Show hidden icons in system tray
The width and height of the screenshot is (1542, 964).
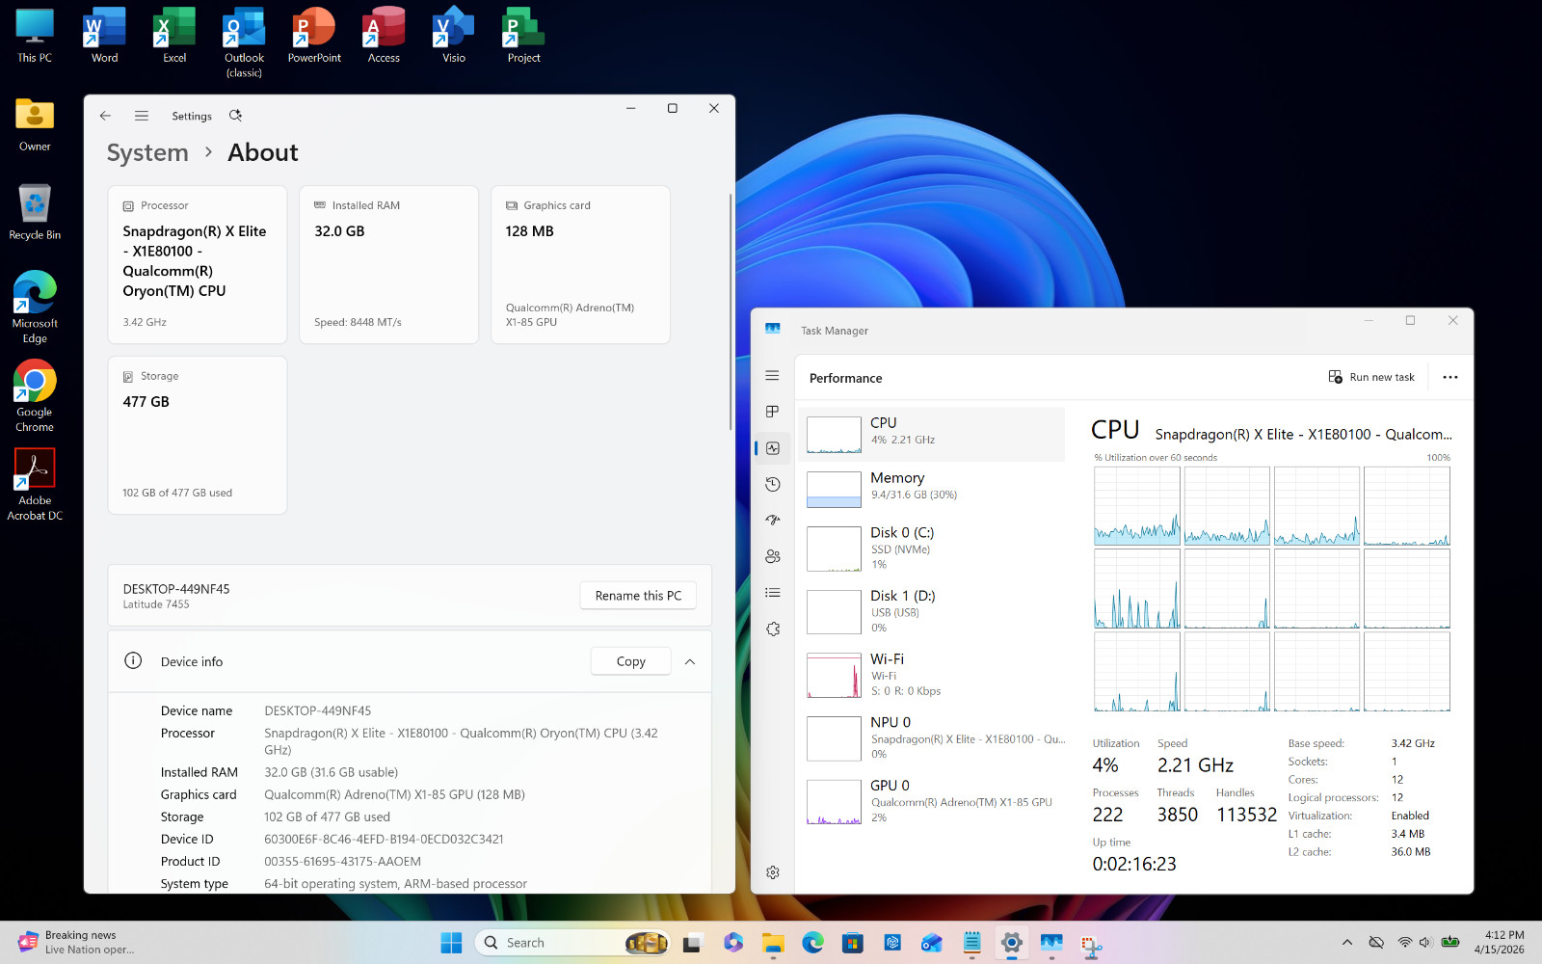pyautogui.click(x=1347, y=942)
